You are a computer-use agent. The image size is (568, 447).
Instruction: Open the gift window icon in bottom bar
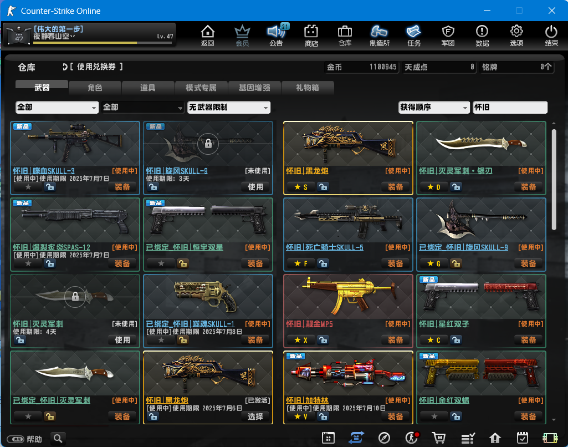[x=328, y=438]
